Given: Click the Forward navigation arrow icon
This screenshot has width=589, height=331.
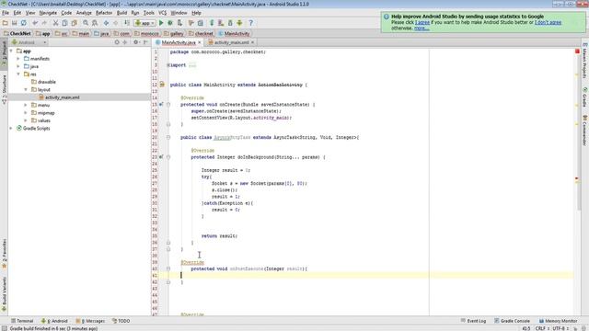Looking at the screenshot, I should [x=115, y=23].
